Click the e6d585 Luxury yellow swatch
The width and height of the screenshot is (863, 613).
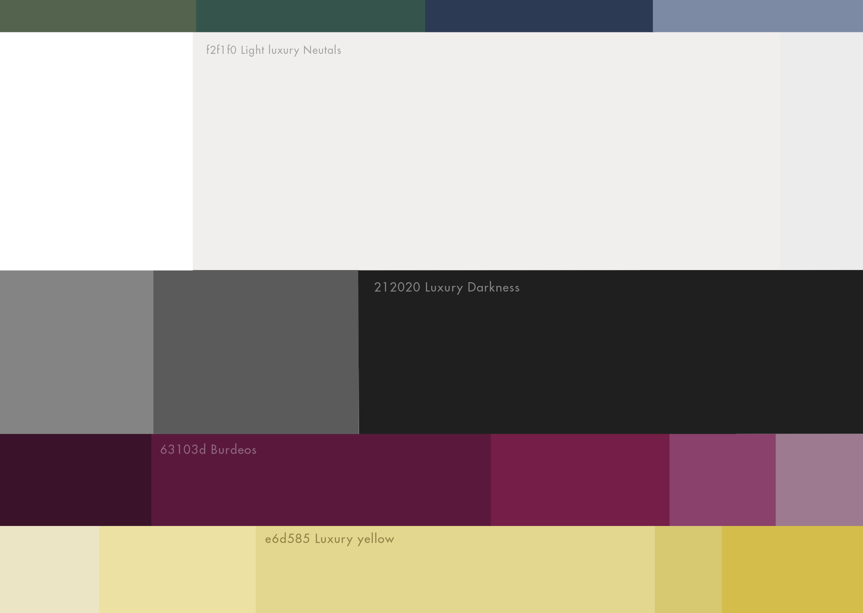pyautogui.click(x=455, y=569)
